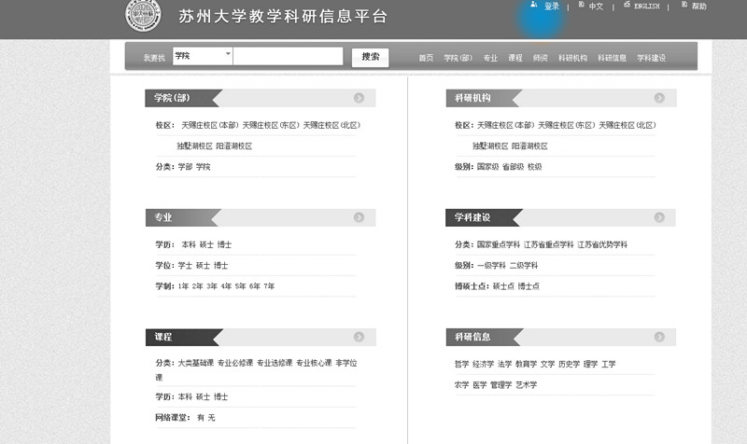747x444 pixels.
Task: Filter majors by 本科 under 专业 学历
Action: 189,244
